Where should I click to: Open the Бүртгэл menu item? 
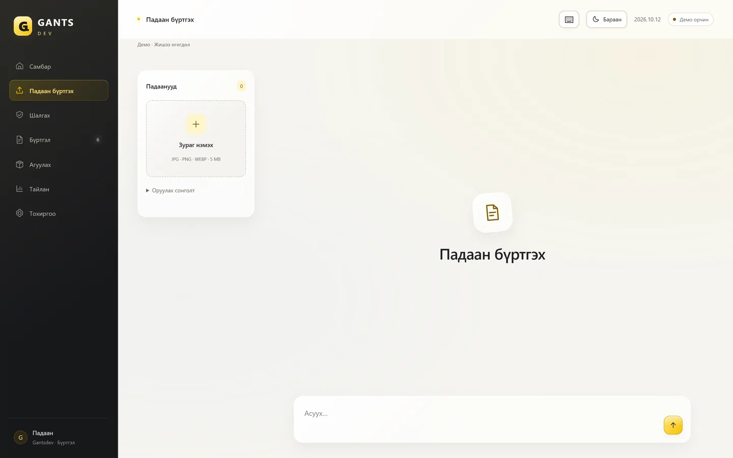pos(59,139)
